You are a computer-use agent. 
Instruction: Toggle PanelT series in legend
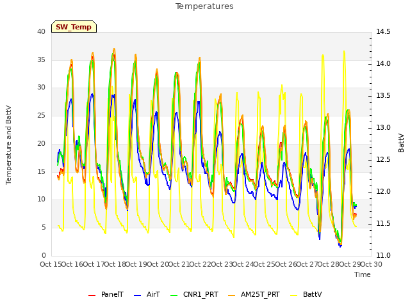pos(106,294)
